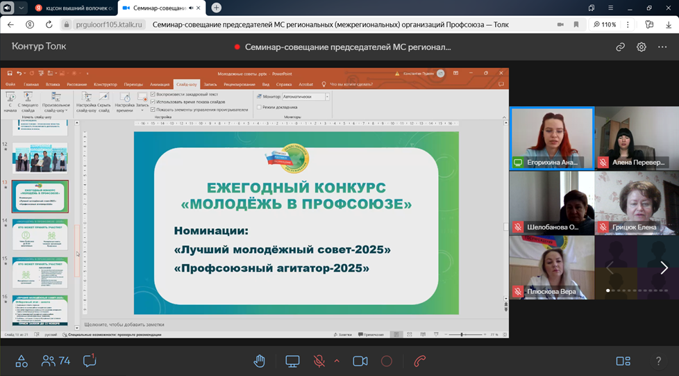The height and width of the screenshot is (376, 679).
Task: Open the camera permission icon in the address bar
Action: pyautogui.click(x=560, y=25)
